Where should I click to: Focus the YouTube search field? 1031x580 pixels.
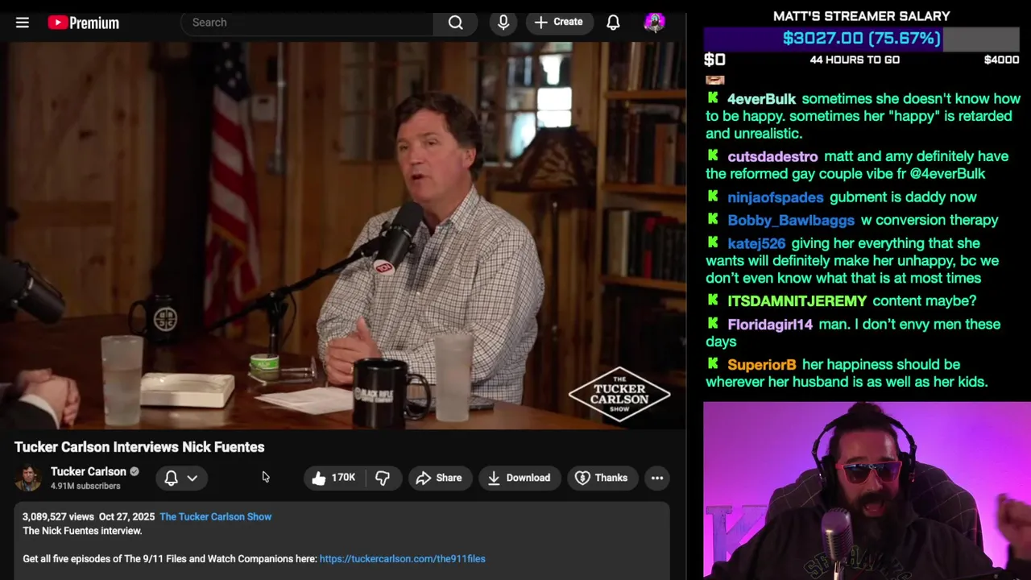(x=308, y=23)
